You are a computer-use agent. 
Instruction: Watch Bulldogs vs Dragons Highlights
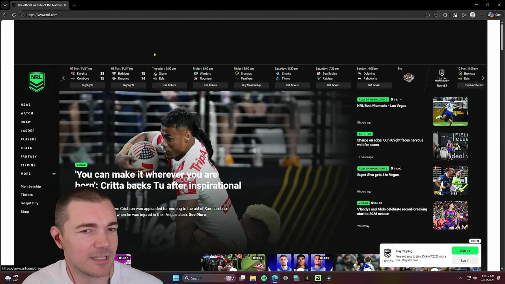129,85
